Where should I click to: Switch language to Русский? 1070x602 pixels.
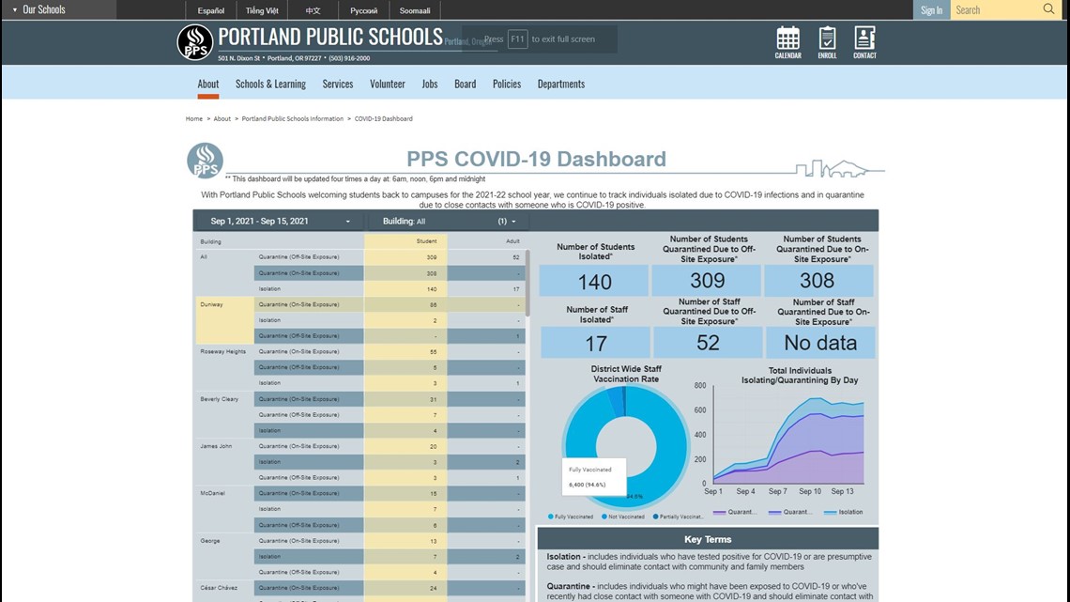(x=364, y=10)
